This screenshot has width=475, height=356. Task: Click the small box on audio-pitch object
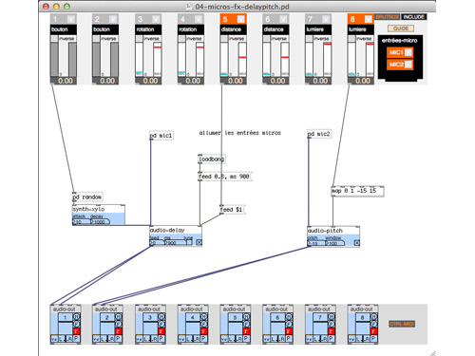pyautogui.click(x=356, y=243)
